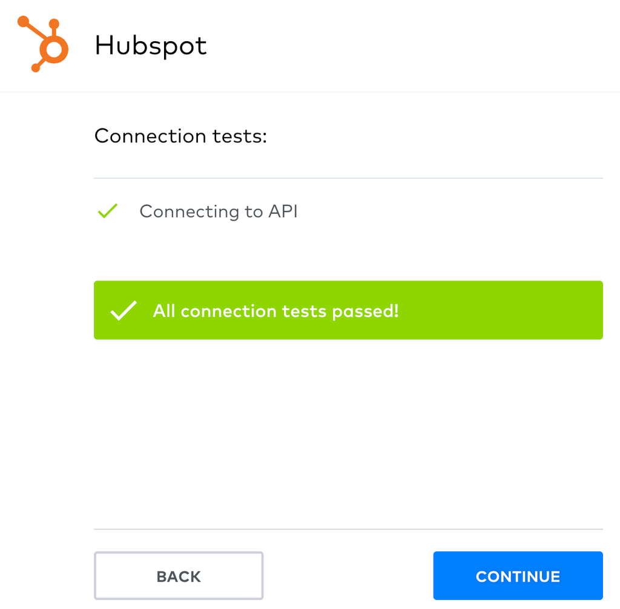Click the All connection tests passed! message
Image resolution: width=620 pixels, height=609 pixels.
[275, 311]
